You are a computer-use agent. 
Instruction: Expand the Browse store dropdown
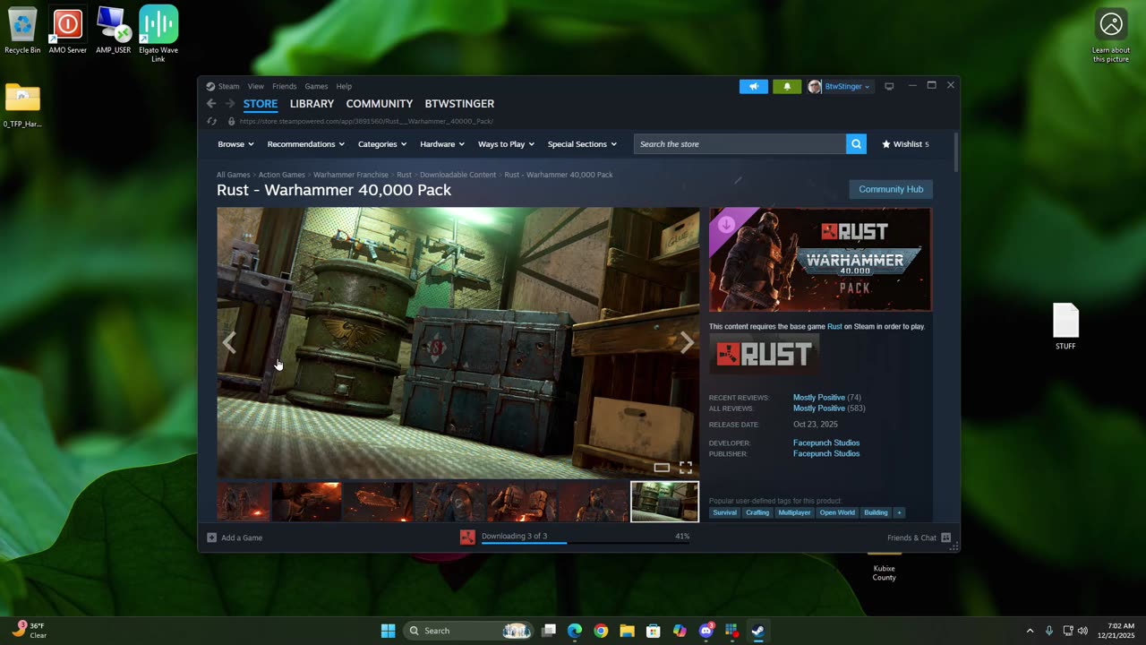235,144
